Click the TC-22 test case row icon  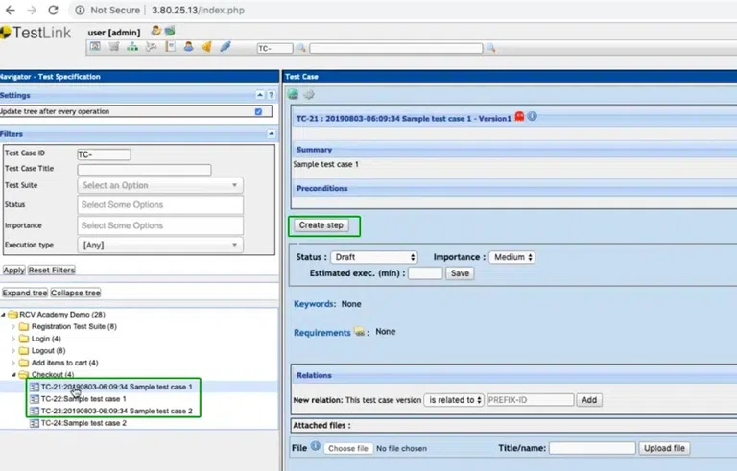point(34,399)
